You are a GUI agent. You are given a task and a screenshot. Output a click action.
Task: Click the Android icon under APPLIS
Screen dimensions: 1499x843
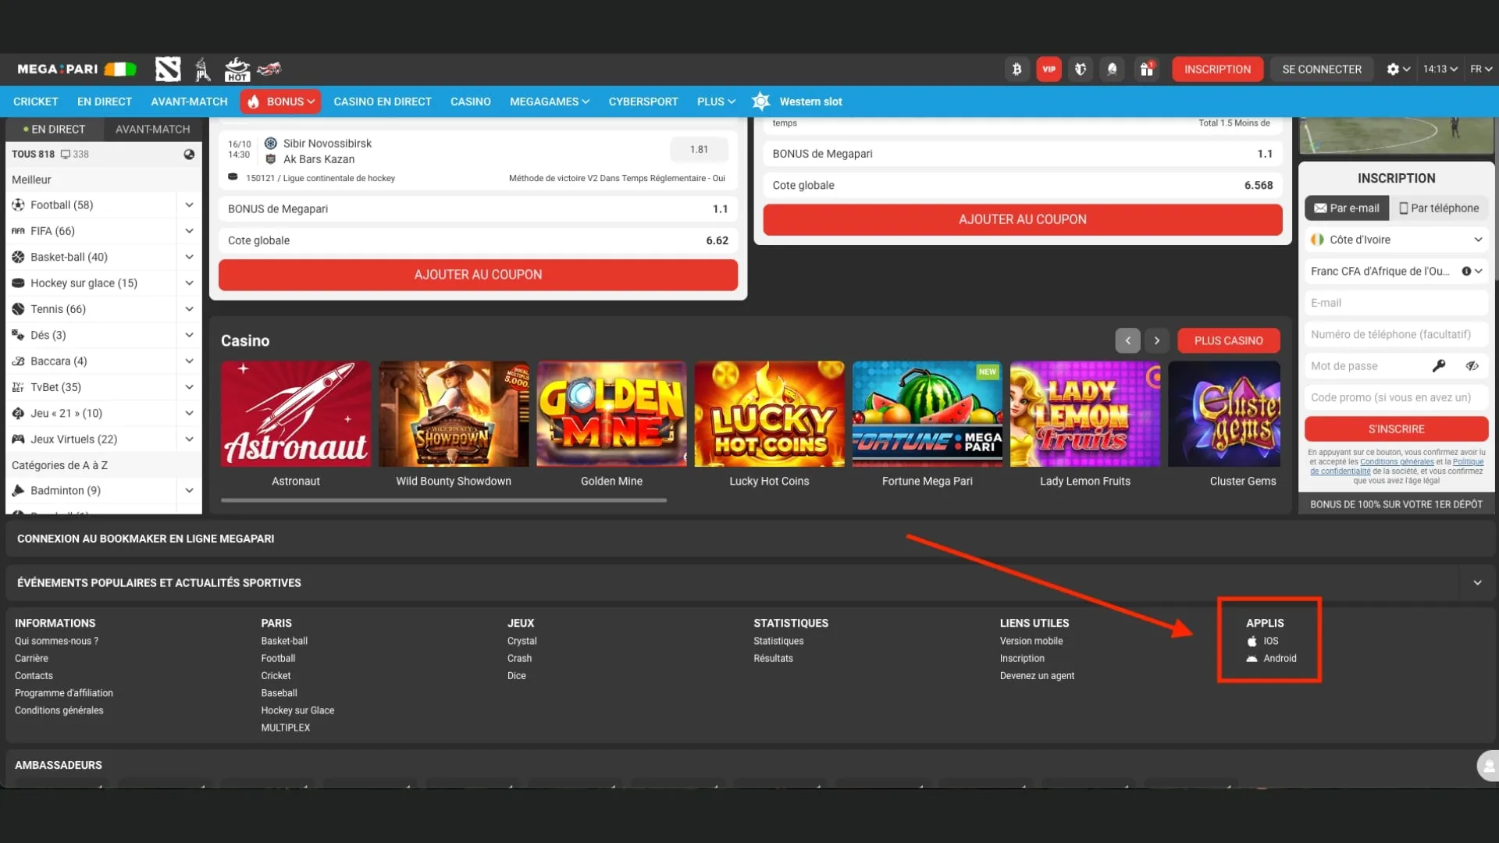tap(1253, 658)
